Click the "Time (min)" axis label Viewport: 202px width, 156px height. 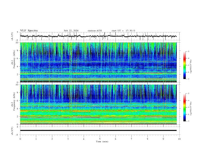(102, 141)
